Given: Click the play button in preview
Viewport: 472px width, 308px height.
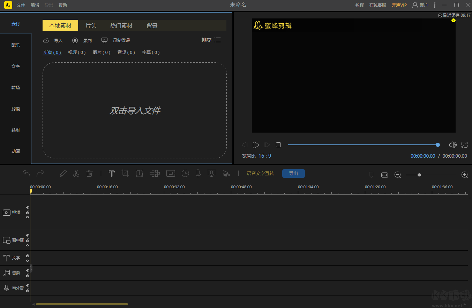Looking at the screenshot, I should pos(256,145).
